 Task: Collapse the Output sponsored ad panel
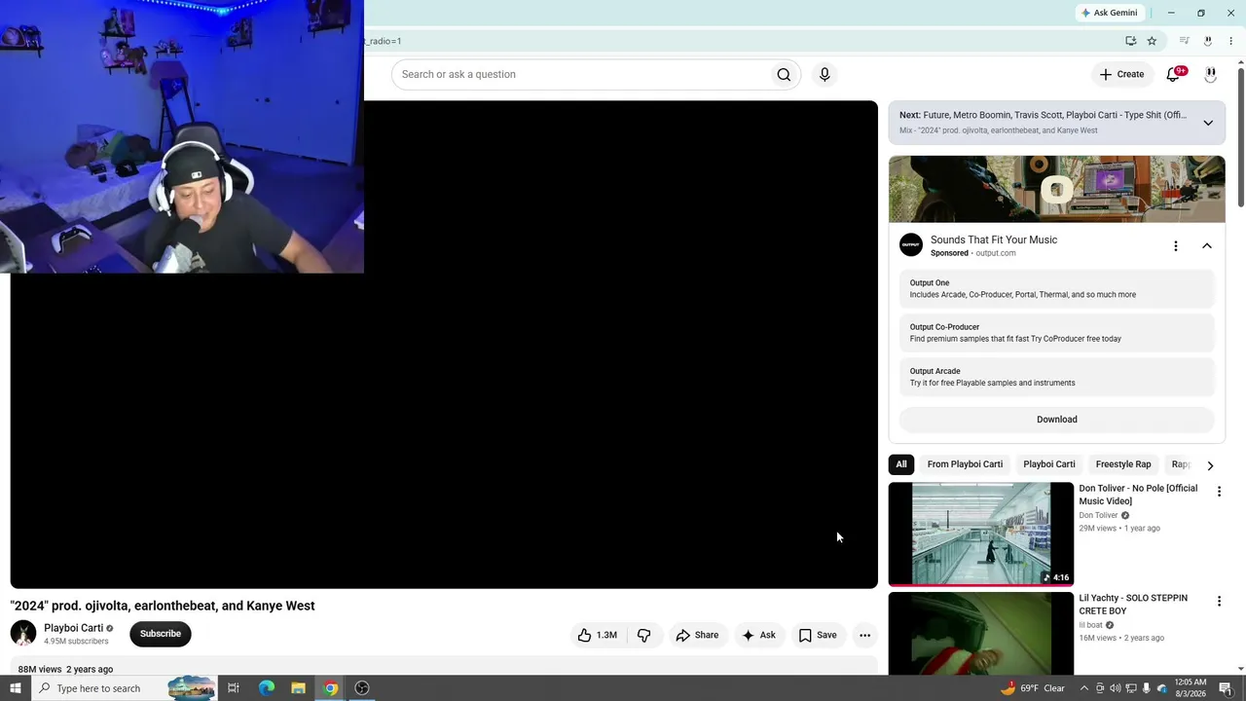pyautogui.click(x=1207, y=246)
